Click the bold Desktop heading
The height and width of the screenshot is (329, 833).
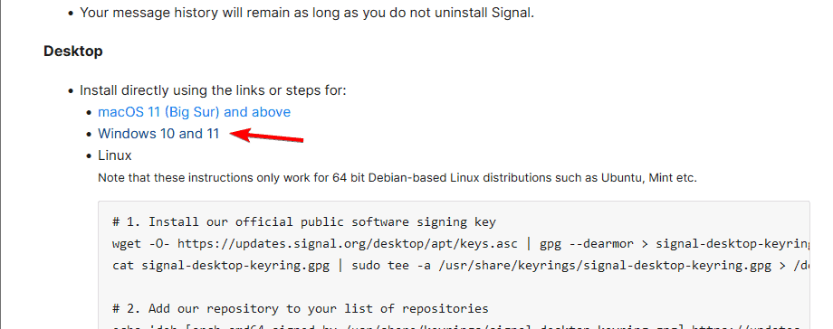[73, 51]
